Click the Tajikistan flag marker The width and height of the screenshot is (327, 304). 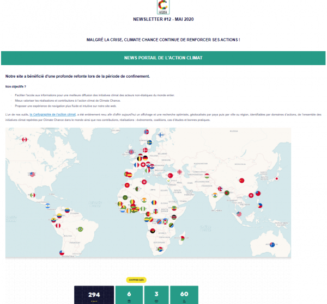click(x=207, y=176)
